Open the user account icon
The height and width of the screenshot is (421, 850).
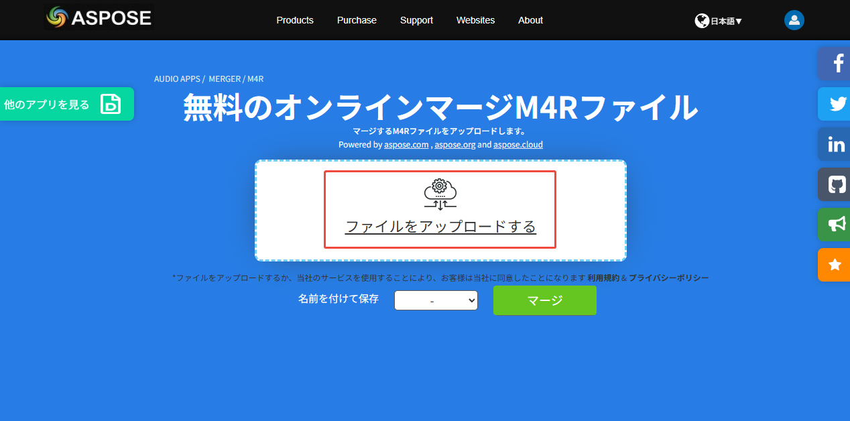coord(794,20)
